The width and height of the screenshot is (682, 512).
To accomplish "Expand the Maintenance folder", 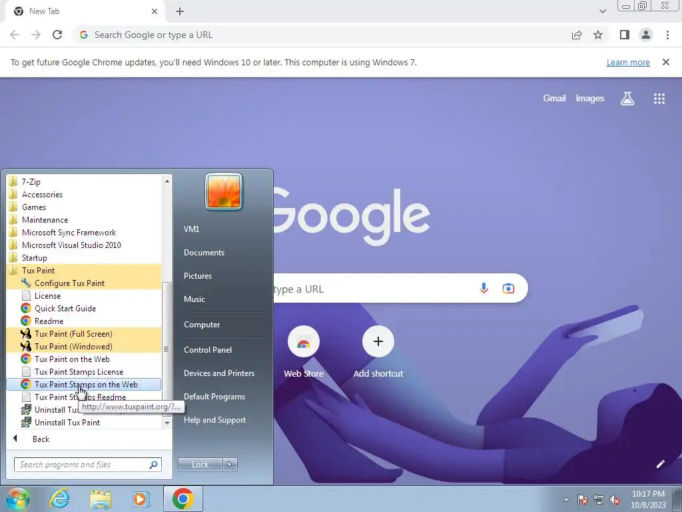I will coord(84,219).
